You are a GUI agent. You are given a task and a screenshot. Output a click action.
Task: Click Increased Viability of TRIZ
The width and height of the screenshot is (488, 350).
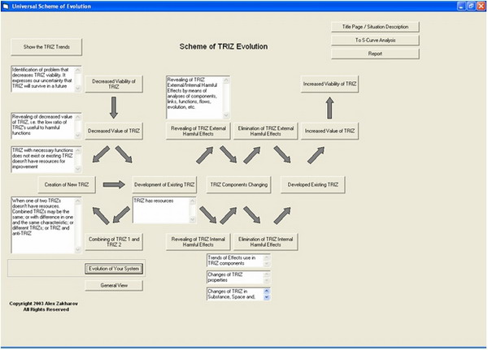coord(329,84)
